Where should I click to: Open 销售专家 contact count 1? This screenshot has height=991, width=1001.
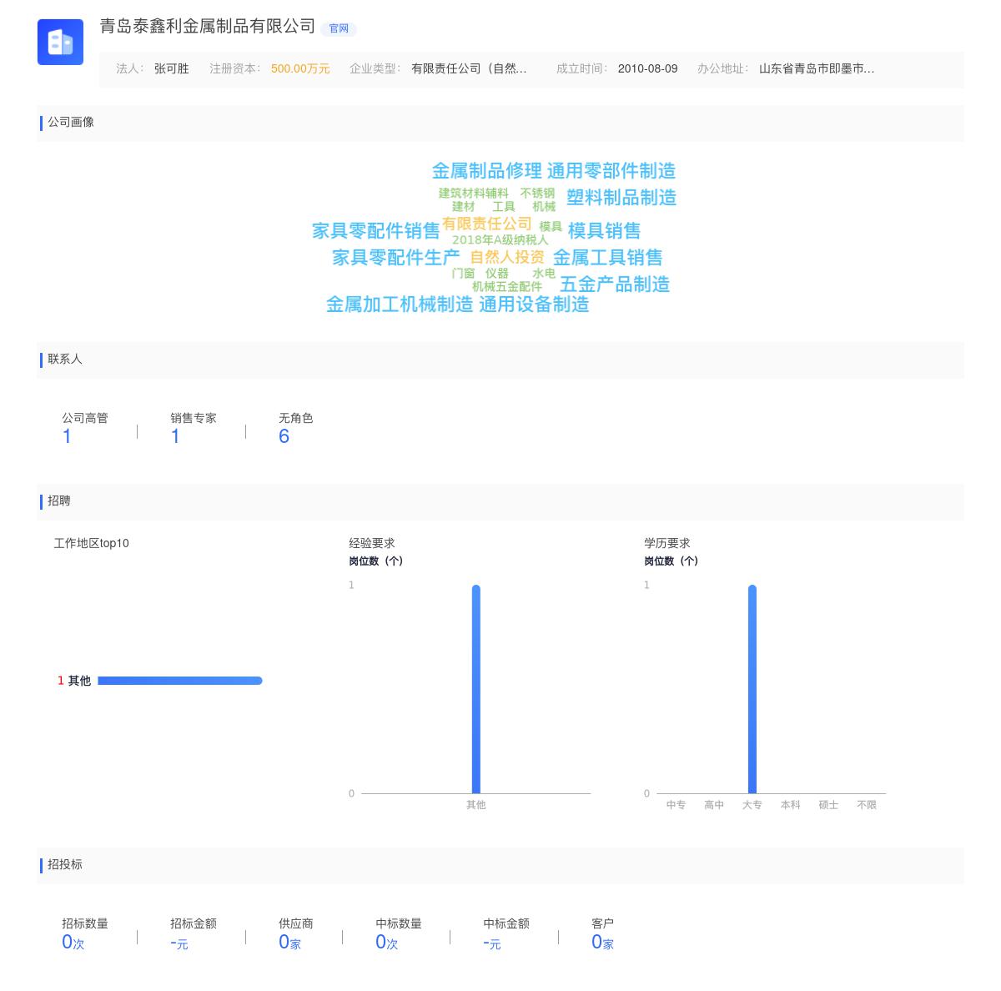[175, 436]
